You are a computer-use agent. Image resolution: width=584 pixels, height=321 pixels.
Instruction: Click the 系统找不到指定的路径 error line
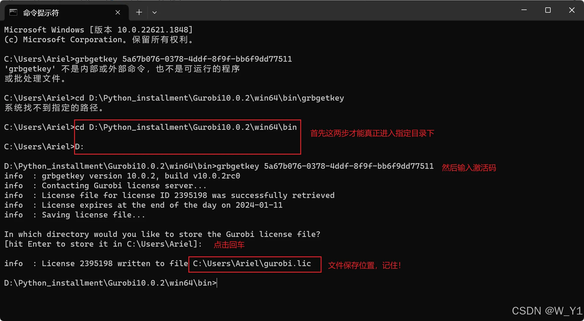(54, 108)
